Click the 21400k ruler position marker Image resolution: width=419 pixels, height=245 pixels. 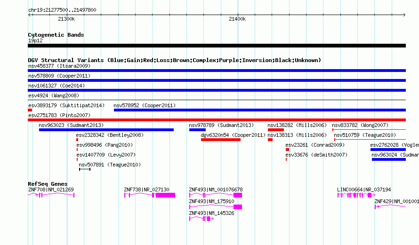[237, 19]
